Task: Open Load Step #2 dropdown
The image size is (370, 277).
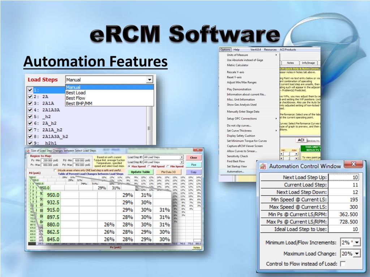Action: click(181, 162)
